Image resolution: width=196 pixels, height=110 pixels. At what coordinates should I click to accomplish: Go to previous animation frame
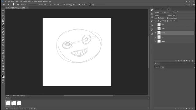[x=20, y=108]
